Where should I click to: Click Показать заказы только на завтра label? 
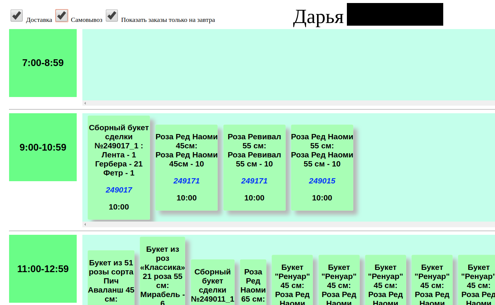[x=168, y=20]
